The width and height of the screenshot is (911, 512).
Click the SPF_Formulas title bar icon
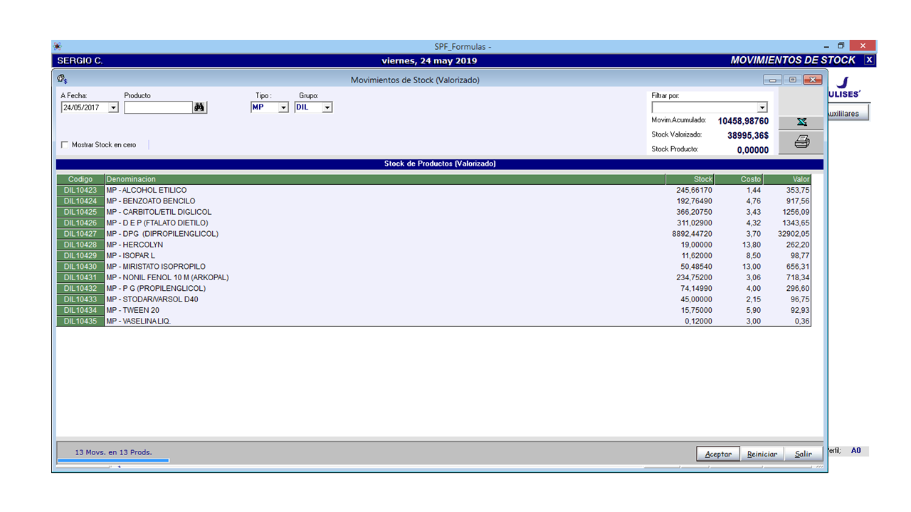click(57, 46)
